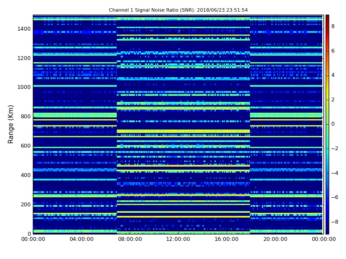Click the 1000 tick label on the range axis

tap(24, 87)
